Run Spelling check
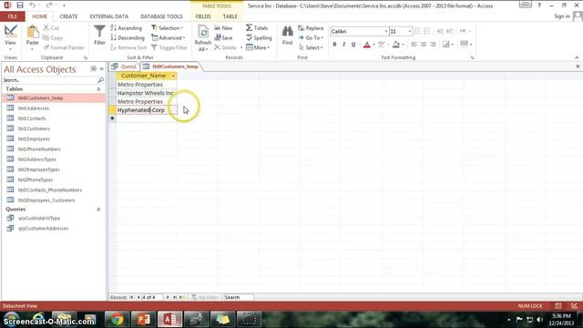This screenshot has width=583, height=328. tap(259, 37)
